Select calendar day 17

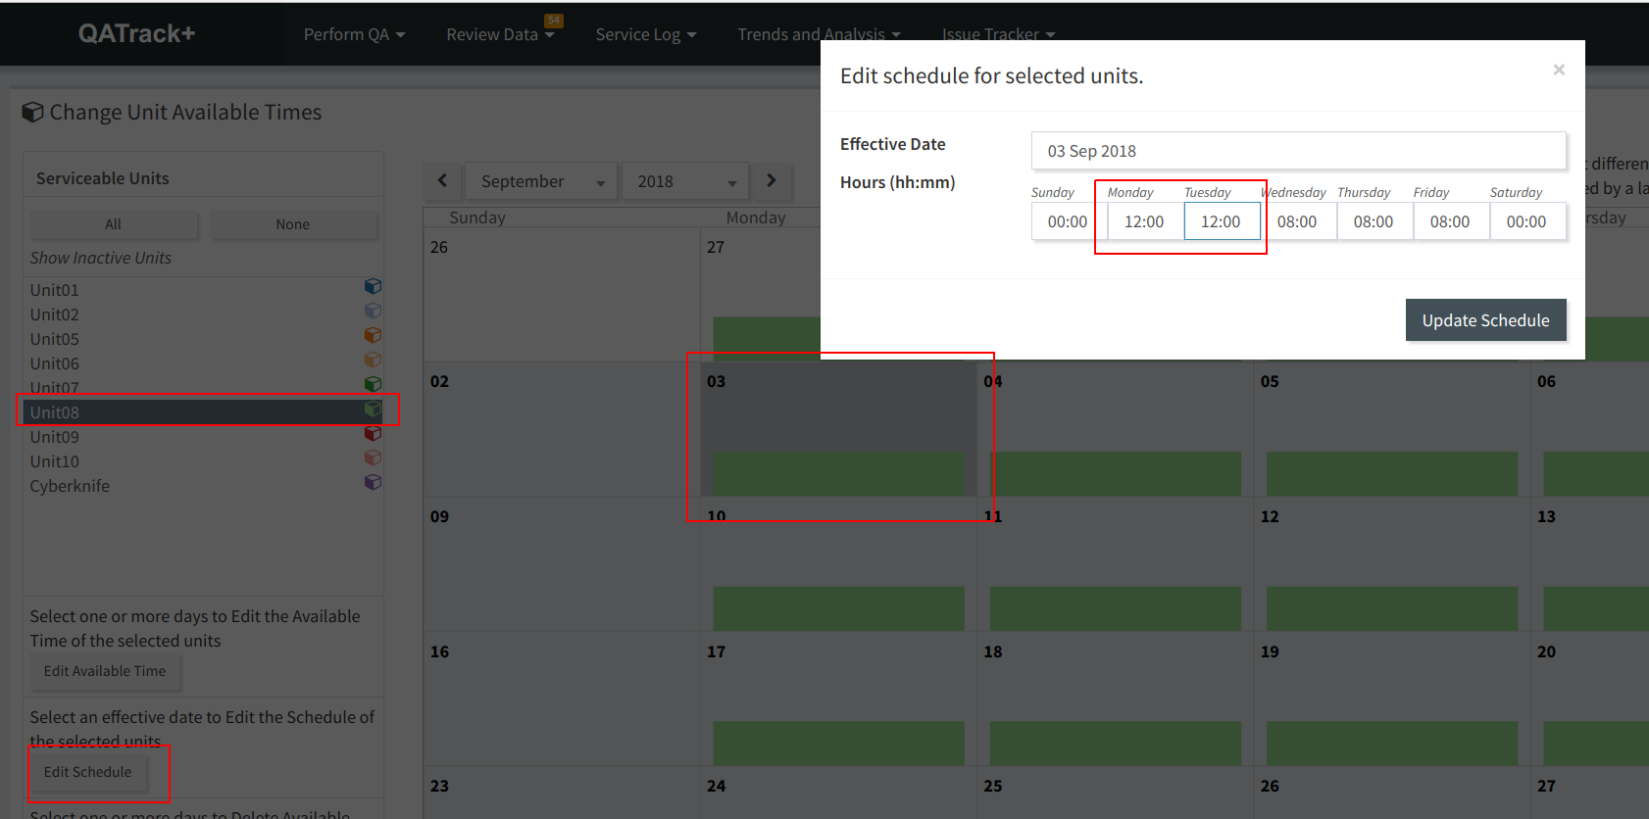[838, 699]
